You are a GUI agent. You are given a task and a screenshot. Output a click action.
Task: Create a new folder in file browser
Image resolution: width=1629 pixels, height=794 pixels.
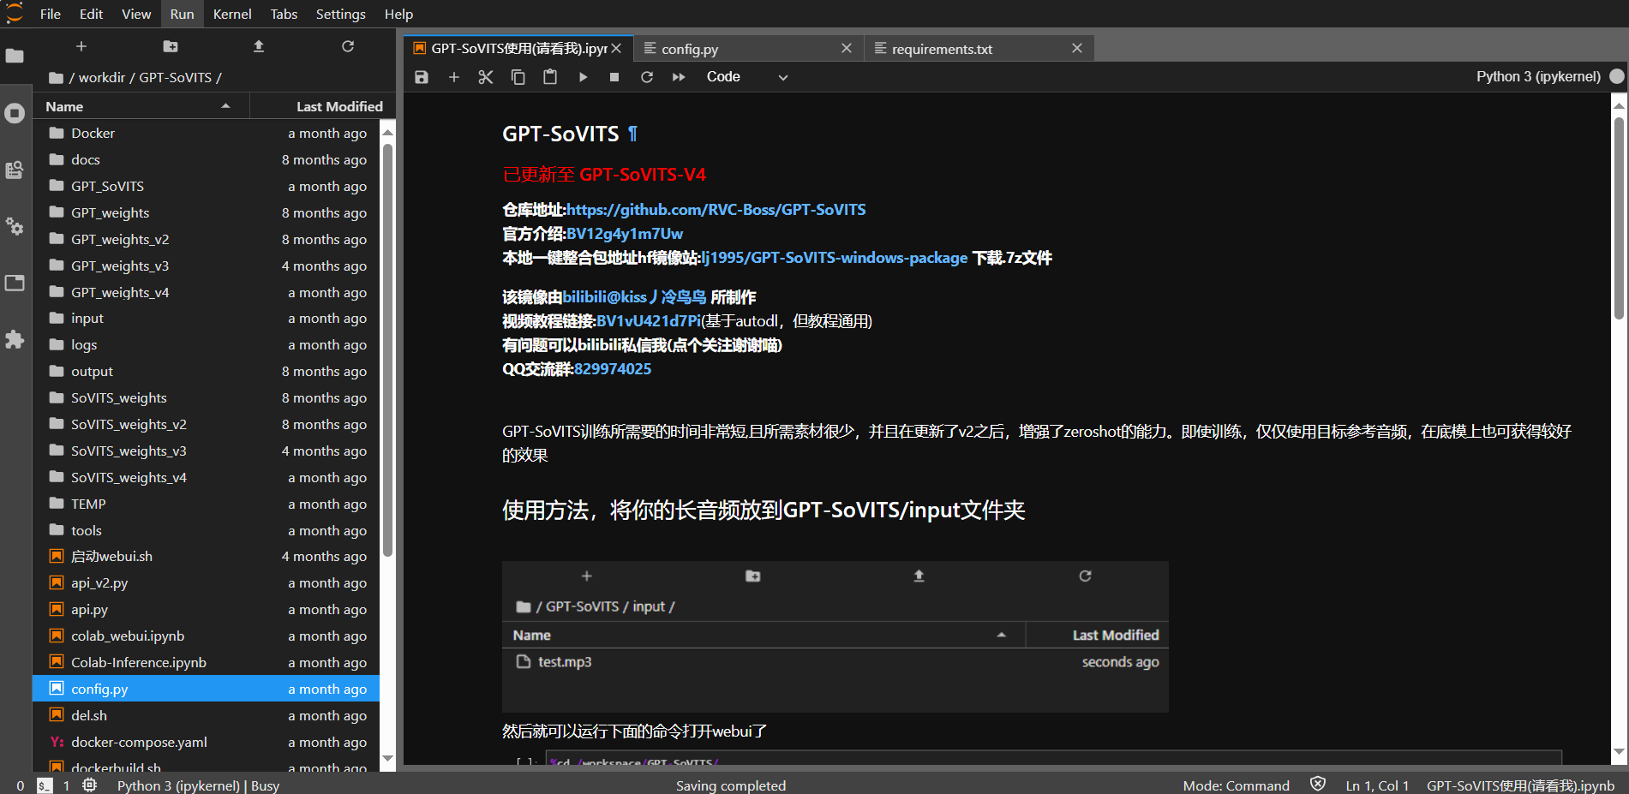click(171, 46)
